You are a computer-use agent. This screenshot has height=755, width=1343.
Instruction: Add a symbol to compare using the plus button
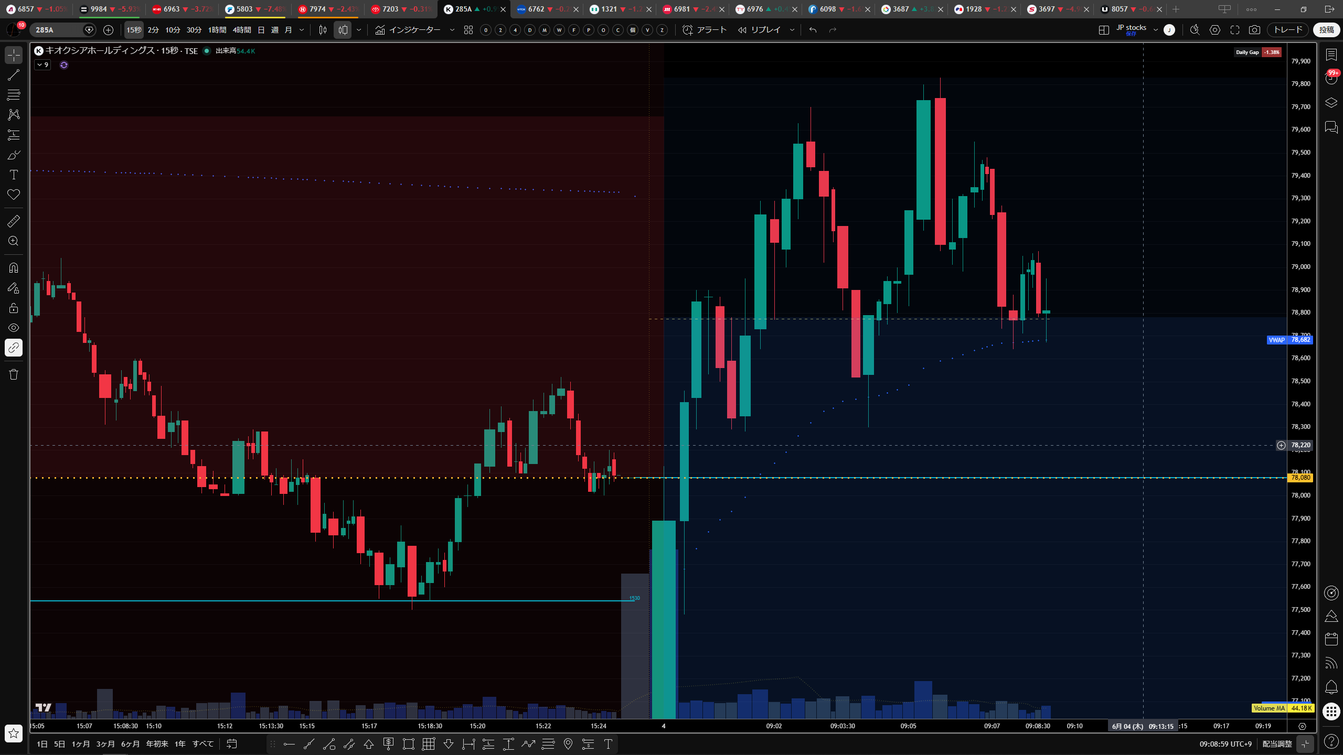[108, 30]
